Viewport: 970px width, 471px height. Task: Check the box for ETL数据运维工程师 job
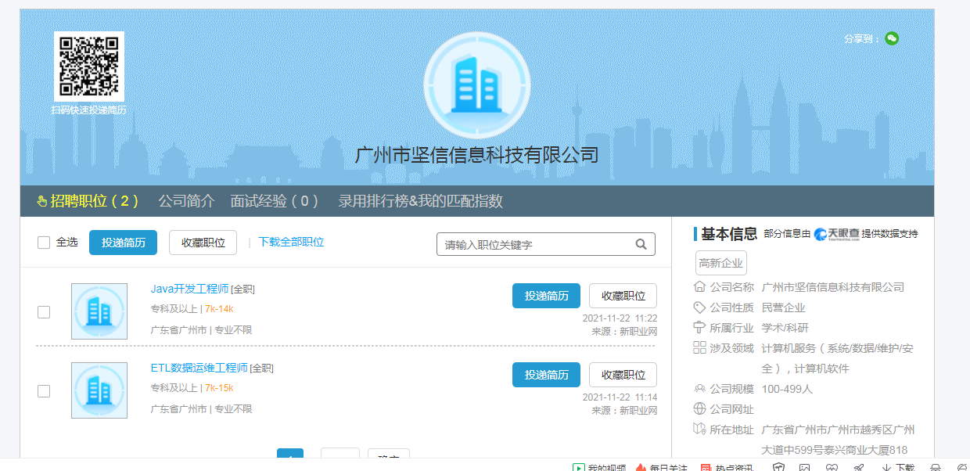[44, 391]
